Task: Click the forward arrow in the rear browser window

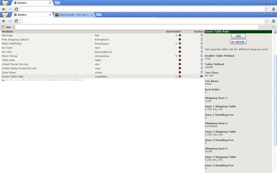Action: 10,9
